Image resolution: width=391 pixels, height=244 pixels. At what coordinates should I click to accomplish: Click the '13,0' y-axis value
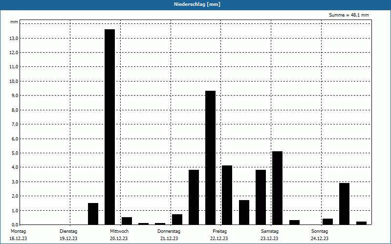pyautogui.click(x=14, y=39)
